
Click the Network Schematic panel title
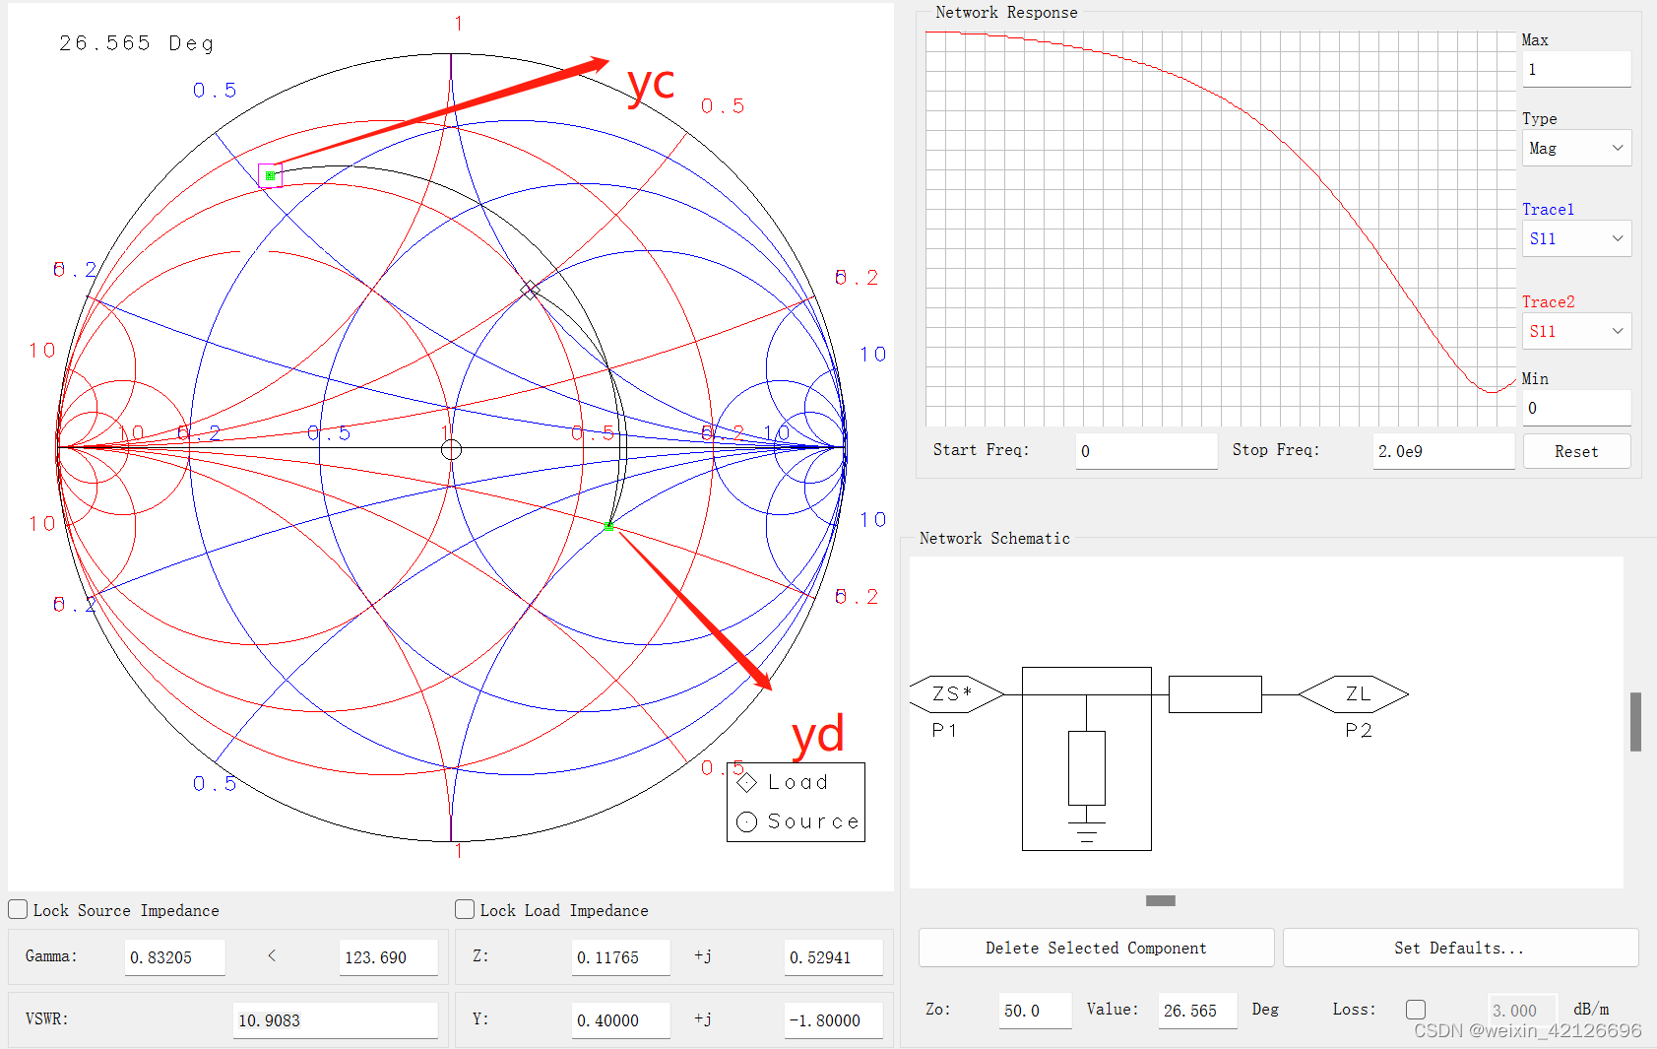[x=994, y=538]
